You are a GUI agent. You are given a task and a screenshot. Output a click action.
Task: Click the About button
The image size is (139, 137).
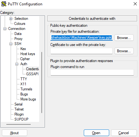point(14,133)
